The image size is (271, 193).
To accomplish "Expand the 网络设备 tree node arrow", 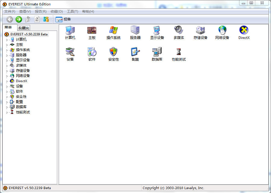I will pos(7,76).
